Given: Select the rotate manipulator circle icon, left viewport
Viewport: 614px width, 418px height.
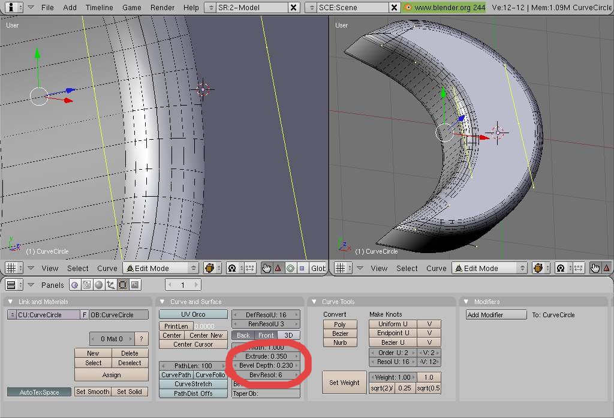Looking at the screenshot, I should tap(290, 268).
